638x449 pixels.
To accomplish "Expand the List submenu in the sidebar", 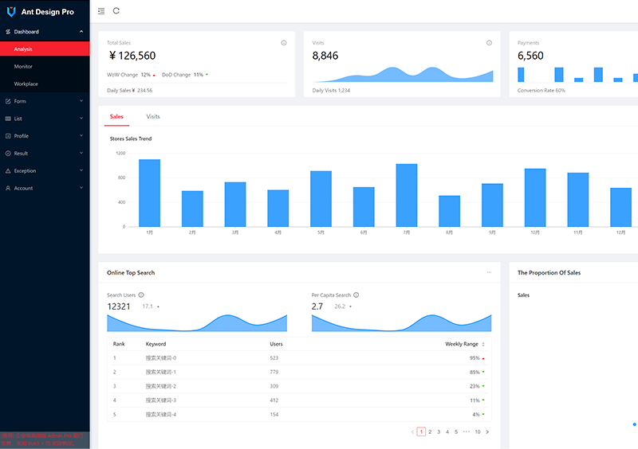I will (x=45, y=119).
